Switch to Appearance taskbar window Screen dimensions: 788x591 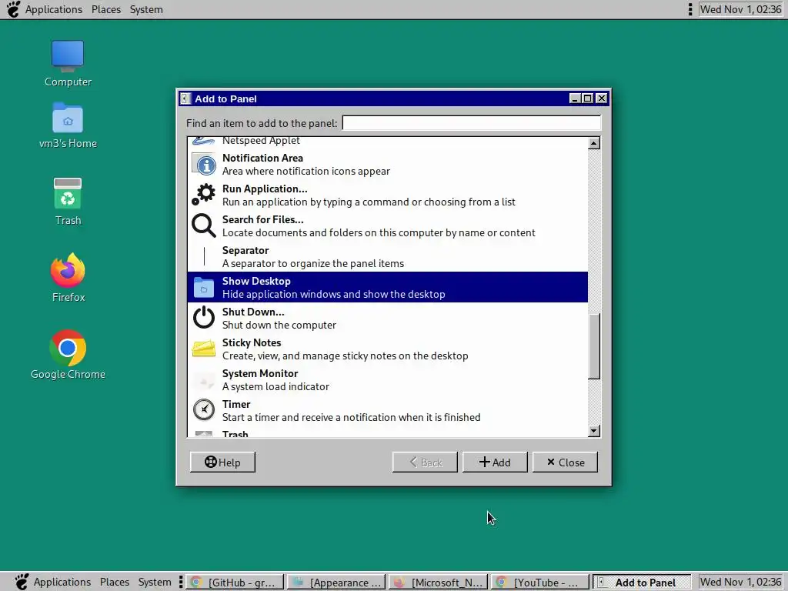[x=337, y=582]
